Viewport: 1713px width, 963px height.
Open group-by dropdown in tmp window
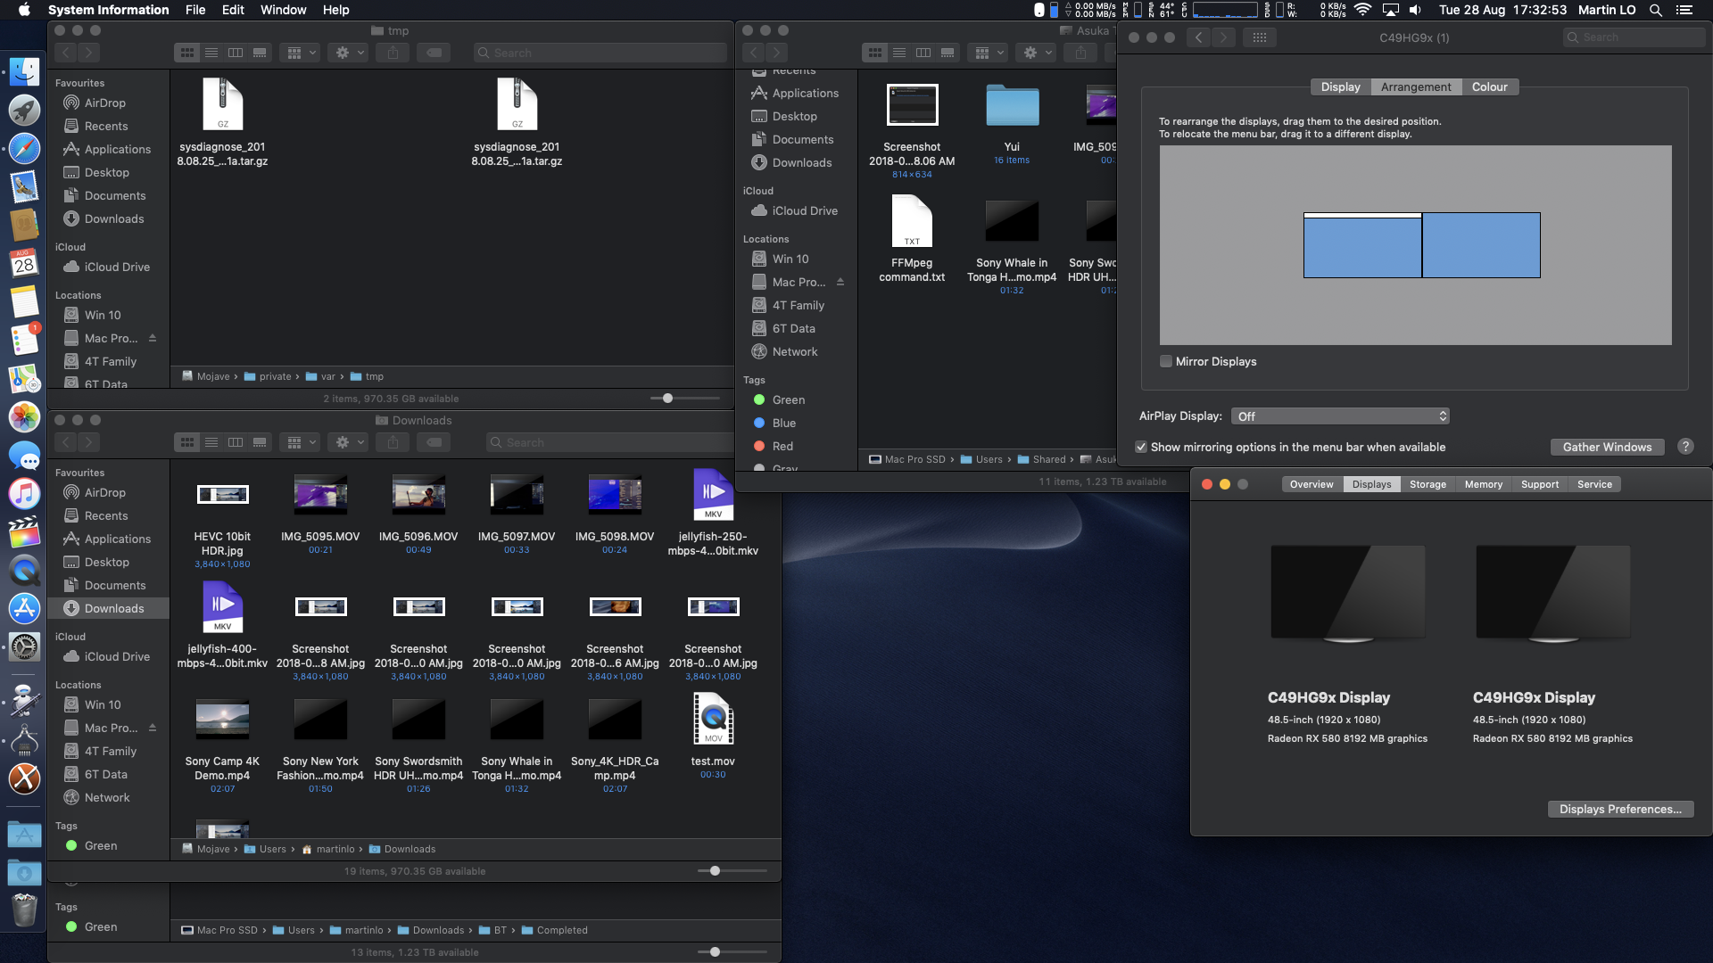[300, 53]
